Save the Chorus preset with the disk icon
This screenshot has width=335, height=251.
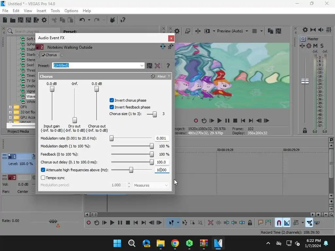point(149,65)
